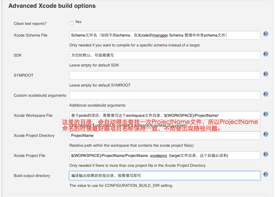This screenshot has width=275, height=197.
Task: Open help for Xcode Project File
Action: tap(266, 154)
